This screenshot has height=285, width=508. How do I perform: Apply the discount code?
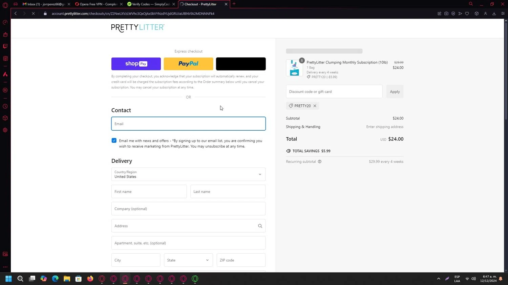[395, 92]
